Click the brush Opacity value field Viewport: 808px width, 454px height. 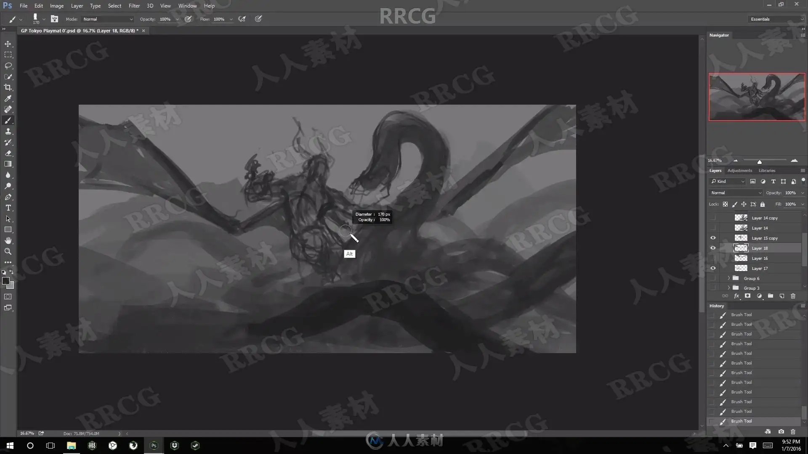point(165,19)
